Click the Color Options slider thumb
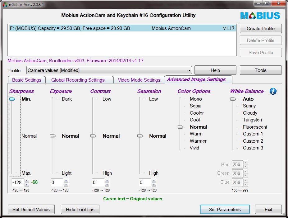Image resolution: width=288 pixels, height=218 pixels. point(181,127)
